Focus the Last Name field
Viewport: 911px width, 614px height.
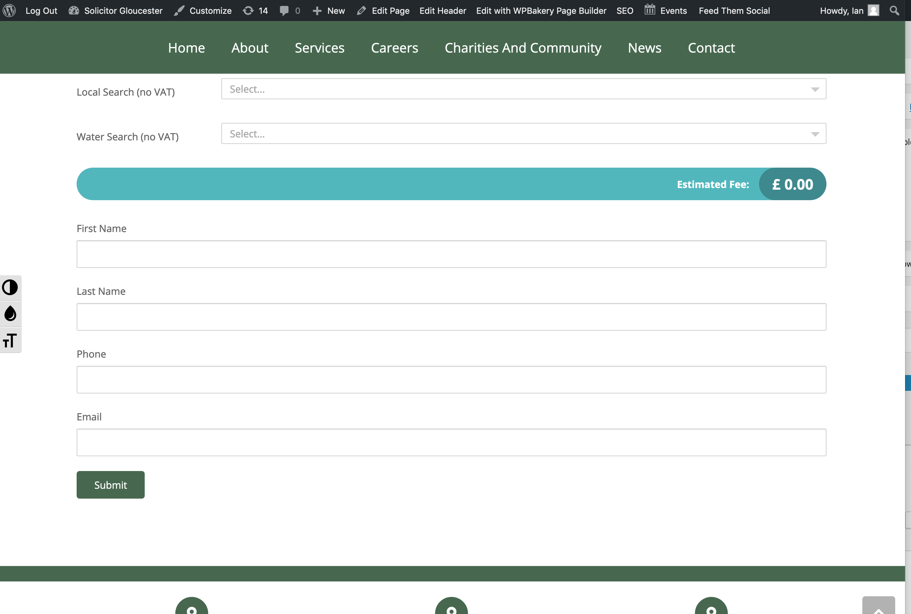[451, 317]
